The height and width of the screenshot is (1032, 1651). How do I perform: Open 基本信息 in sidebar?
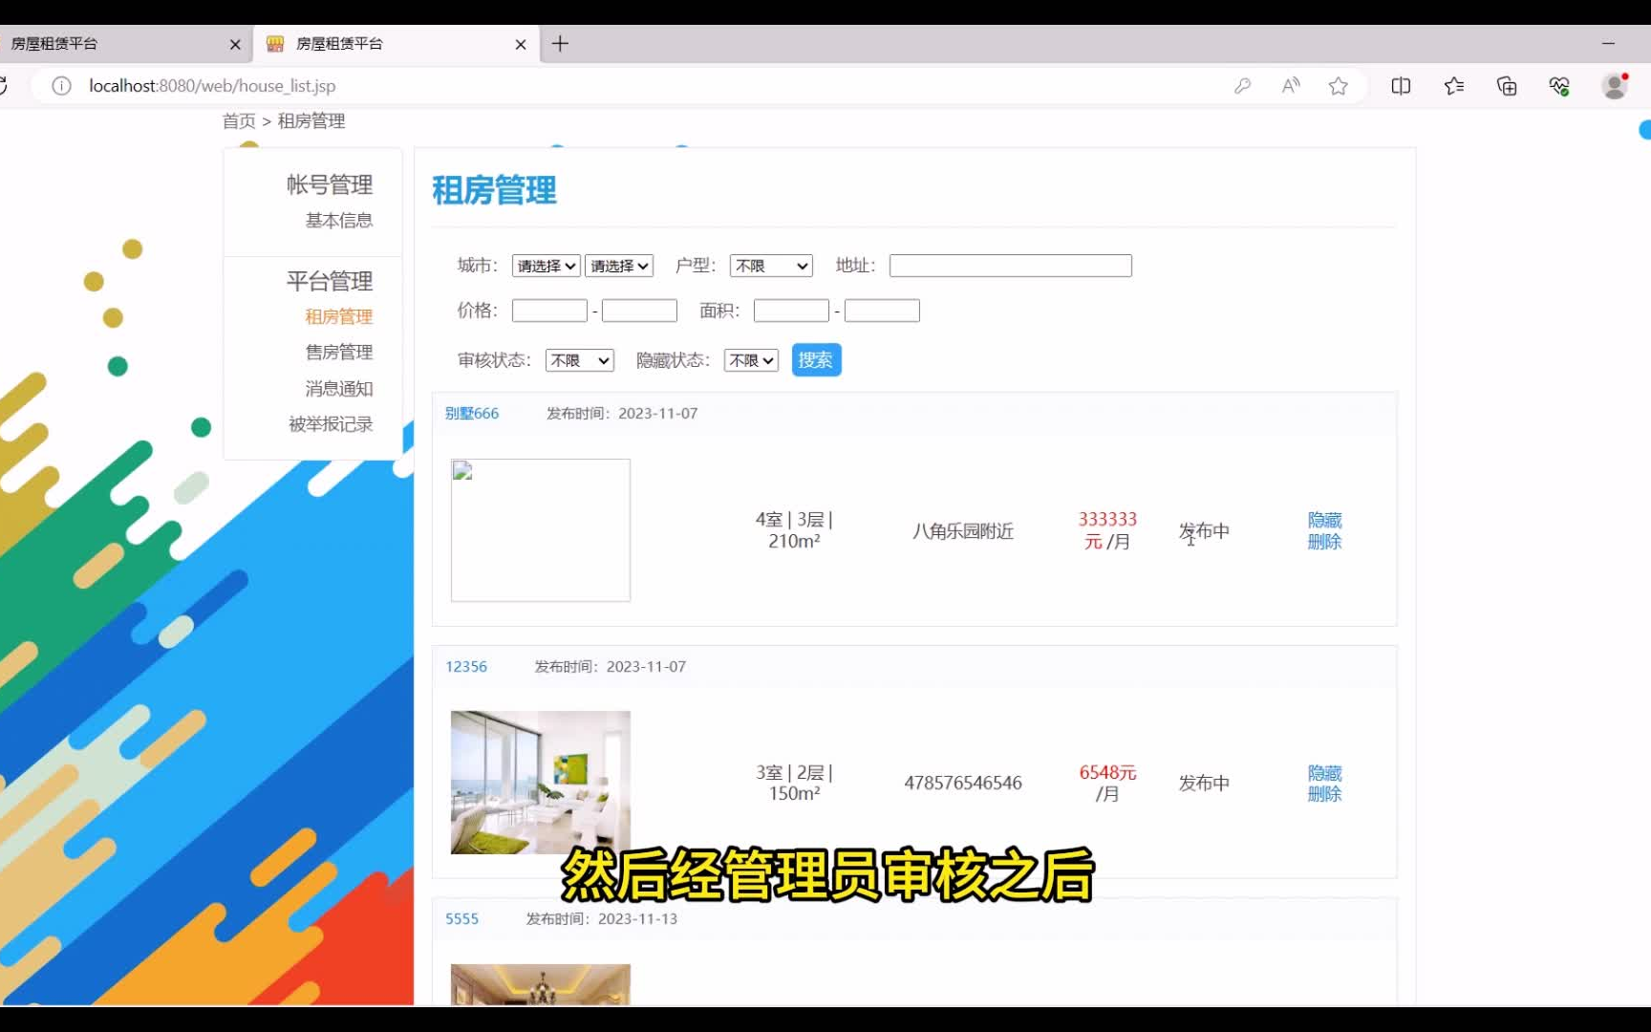click(339, 221)
